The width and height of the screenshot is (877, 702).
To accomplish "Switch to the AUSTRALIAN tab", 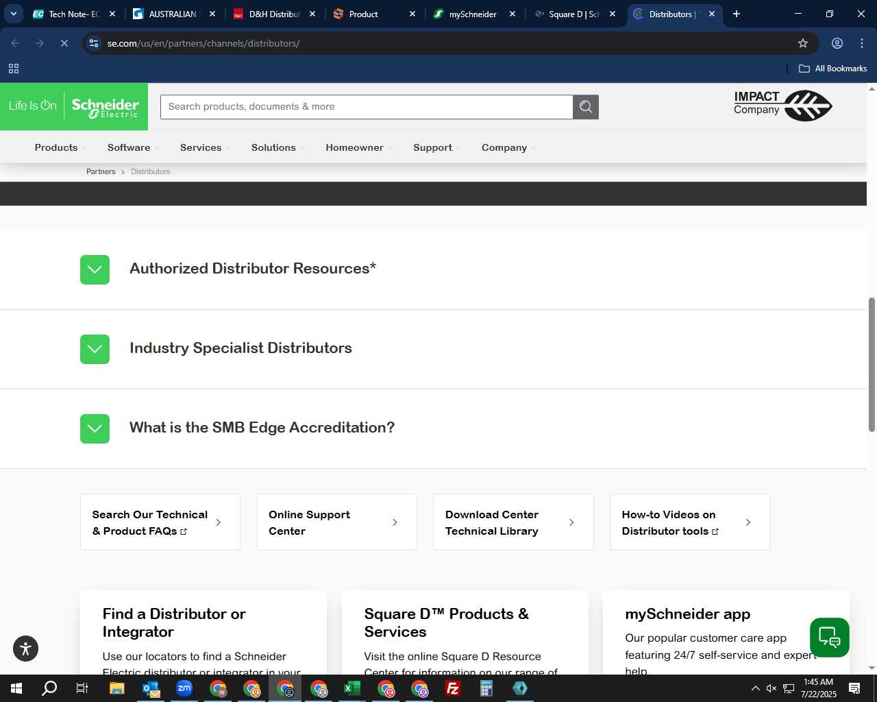I will [x=173, y=14].
